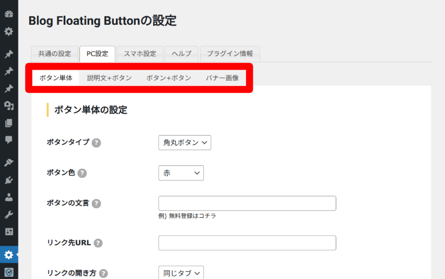This screenshot has width=445, height=279.
Task: Open the ヘルプ tab
Action: 181,53
